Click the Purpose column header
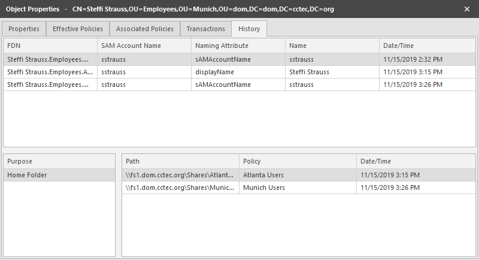 (x=59, y=161)
